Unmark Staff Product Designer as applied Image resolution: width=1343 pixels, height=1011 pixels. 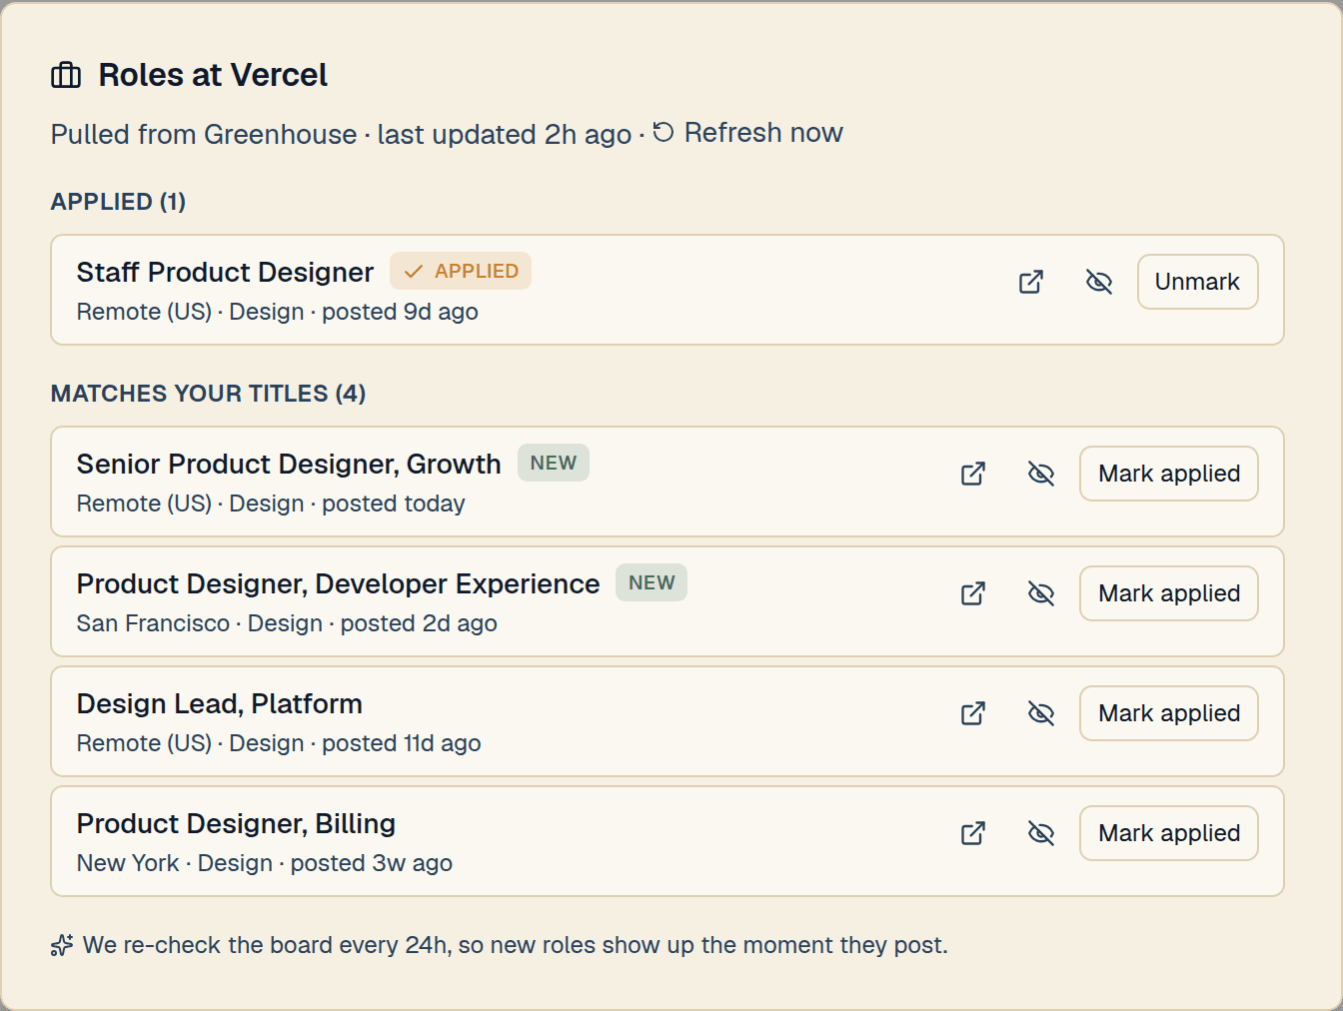tap(1197, 282)
